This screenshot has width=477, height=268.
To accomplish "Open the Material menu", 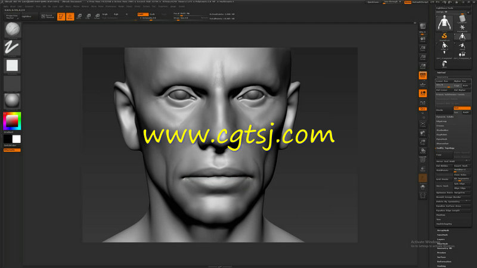I will 85,7.
